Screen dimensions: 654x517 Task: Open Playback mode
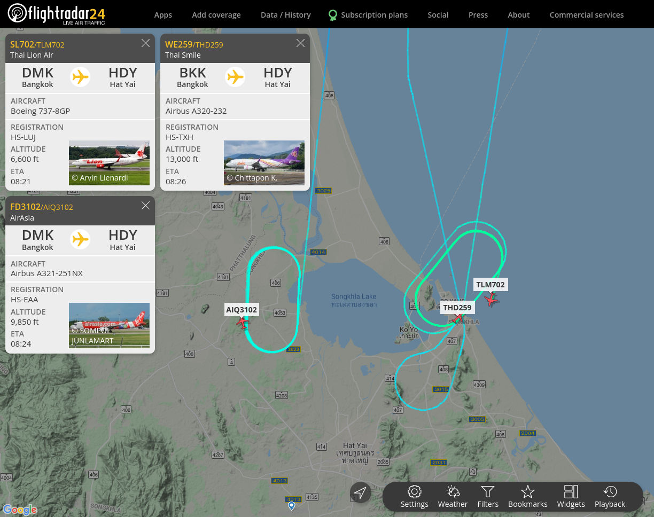tap(610, 497)
